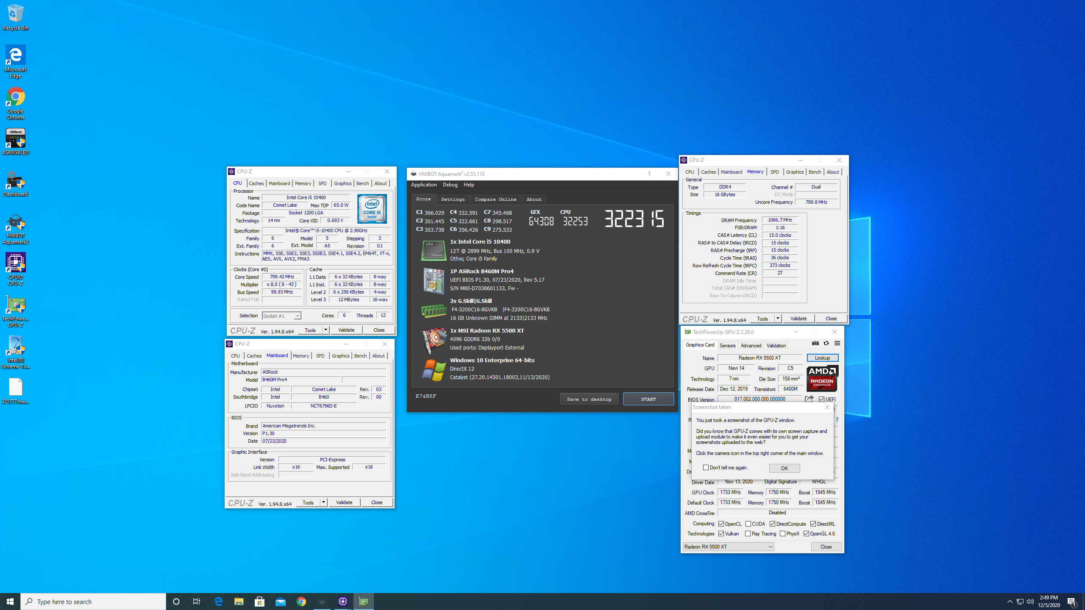The height and width of the screenshot is (610, 1085).
Task: Select the Intel Extreme Tuning desktop icon
Action: pos(16,352)
